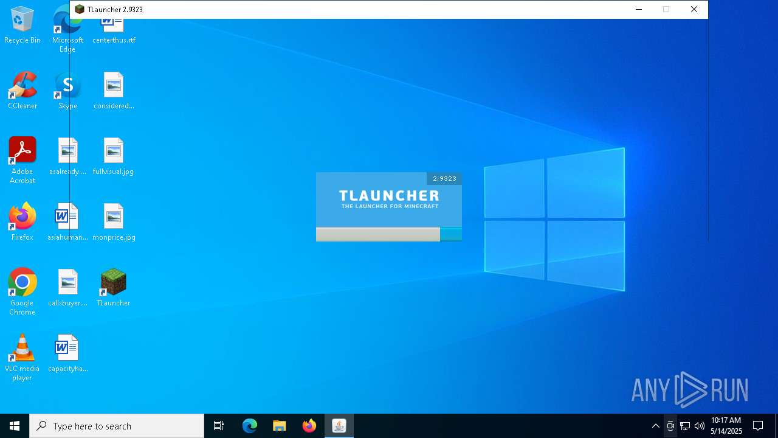Click the "TLauncher 2.9323" window title text
778x438 pixels.
(x=115, y=10)
